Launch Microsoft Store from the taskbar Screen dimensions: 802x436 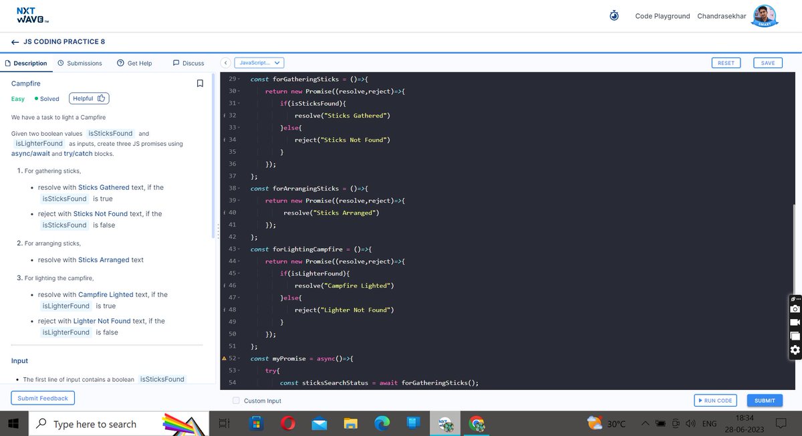[x=255, y=423]
